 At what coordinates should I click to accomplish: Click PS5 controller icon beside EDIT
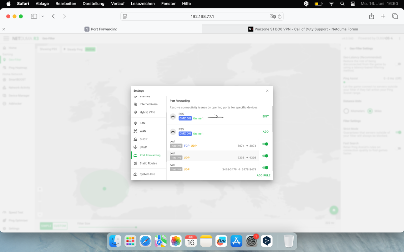(173, 116)
